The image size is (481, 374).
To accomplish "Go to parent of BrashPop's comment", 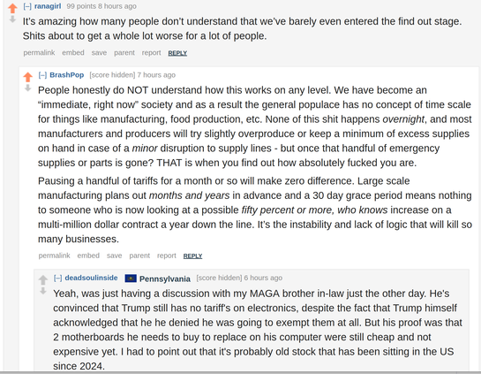I will 139,256.
